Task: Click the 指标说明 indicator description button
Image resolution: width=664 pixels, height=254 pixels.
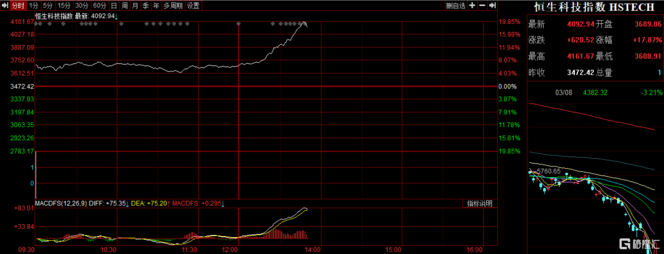Action: [x=480, y=204]
